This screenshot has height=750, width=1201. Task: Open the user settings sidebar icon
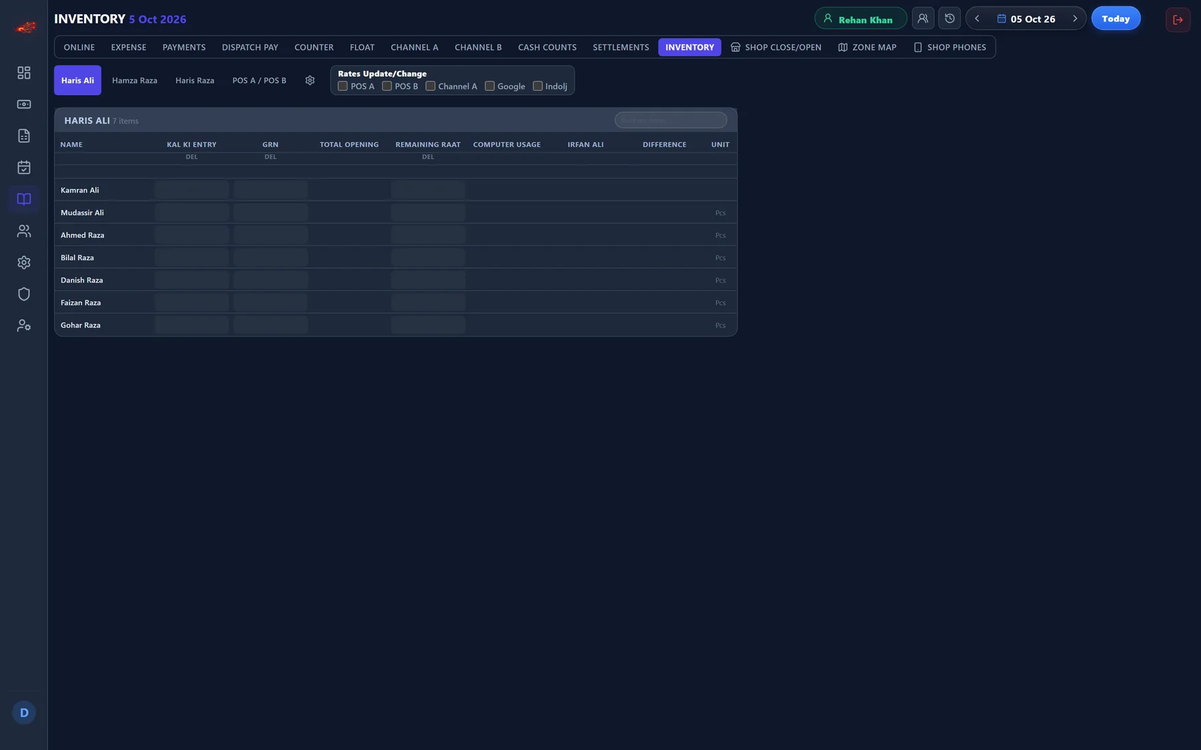pyautogui.click(x=24, y=325)
